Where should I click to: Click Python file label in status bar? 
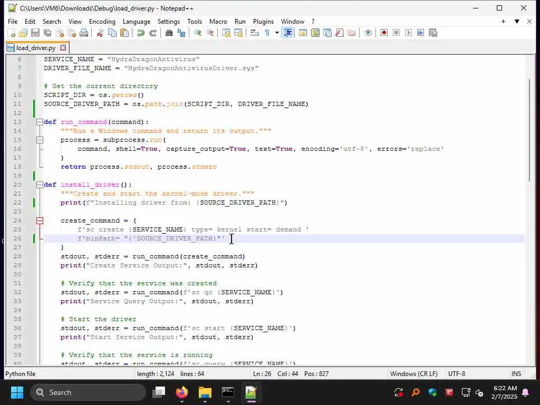pyautogui.click(x=21, y=374)
